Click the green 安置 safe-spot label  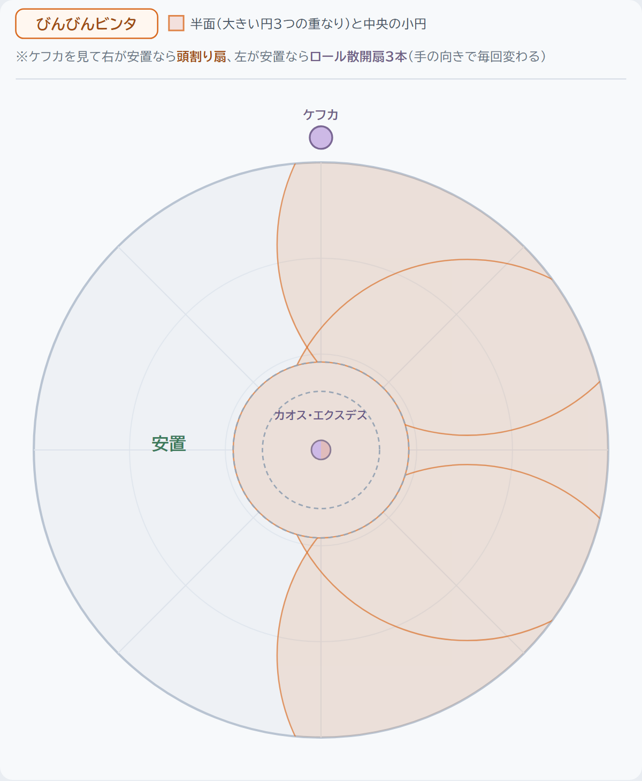(169, 444)
